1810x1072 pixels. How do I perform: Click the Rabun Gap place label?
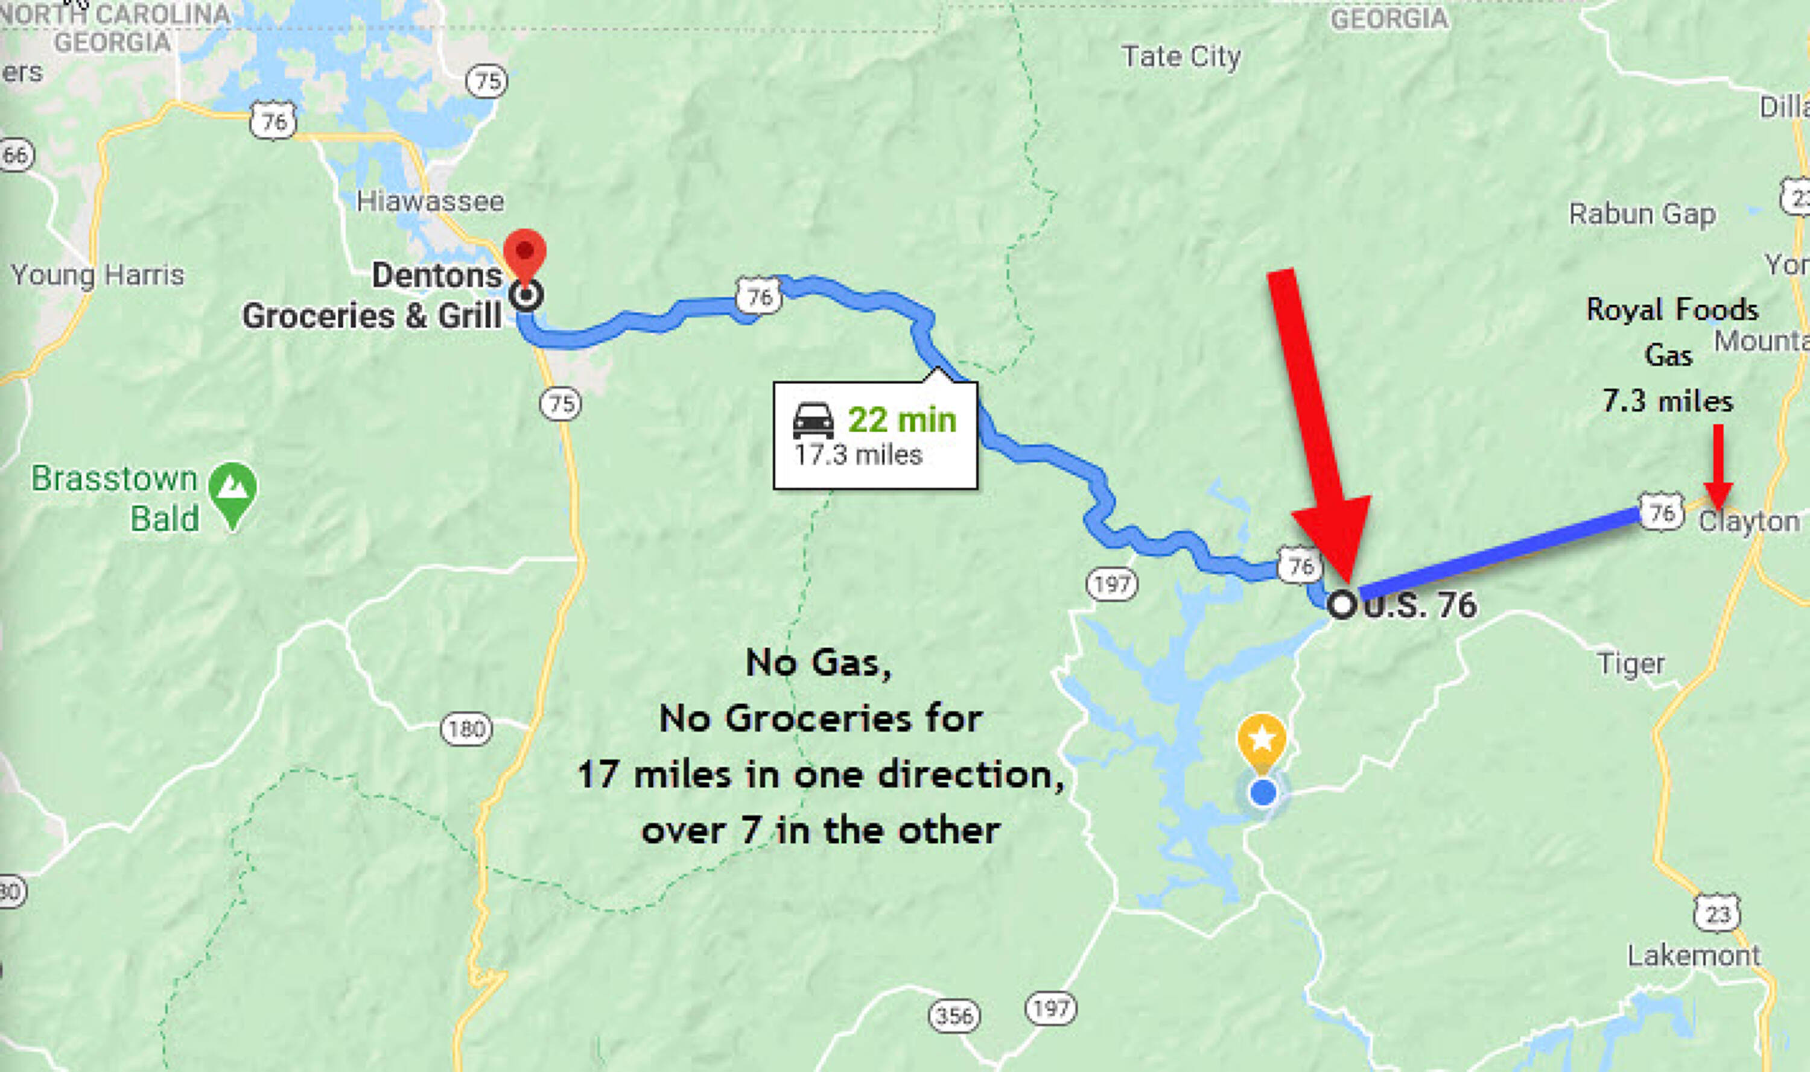1642,215
